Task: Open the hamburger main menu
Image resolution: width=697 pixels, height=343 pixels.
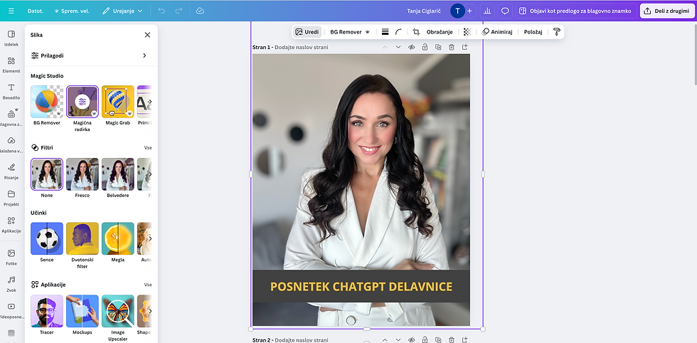Action: (11, 11)
